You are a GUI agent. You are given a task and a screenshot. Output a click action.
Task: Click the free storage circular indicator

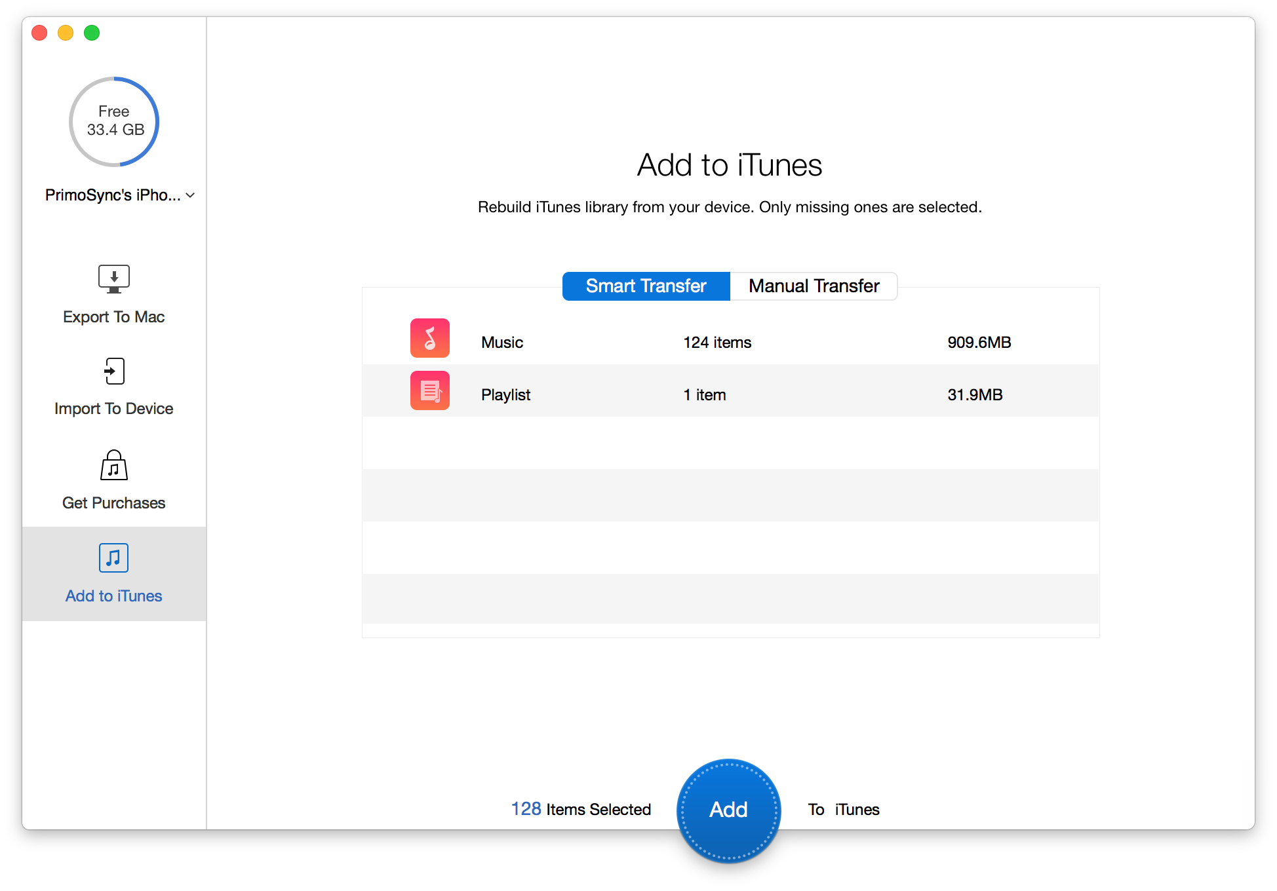[114, 122]
